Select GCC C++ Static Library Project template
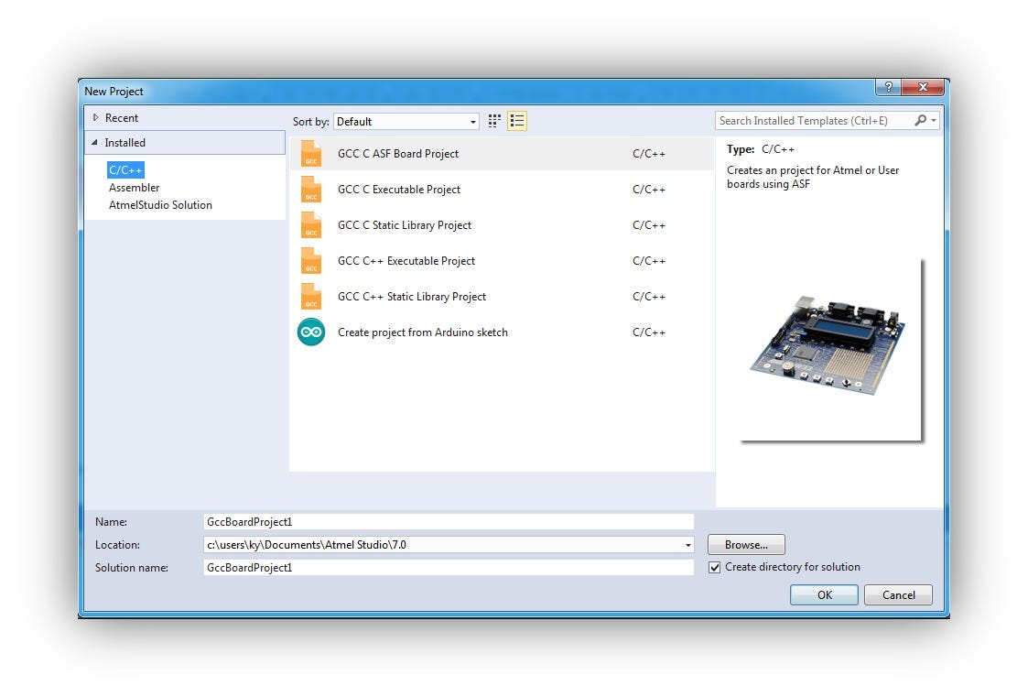The image size is (1028, 697). [x=502, y=297]
